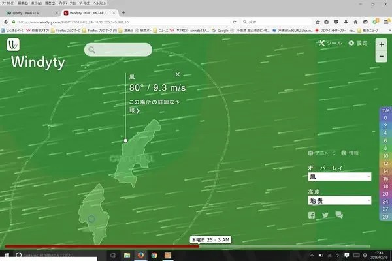
Task: Click the red forecast timeline bar
Action: 102,246
